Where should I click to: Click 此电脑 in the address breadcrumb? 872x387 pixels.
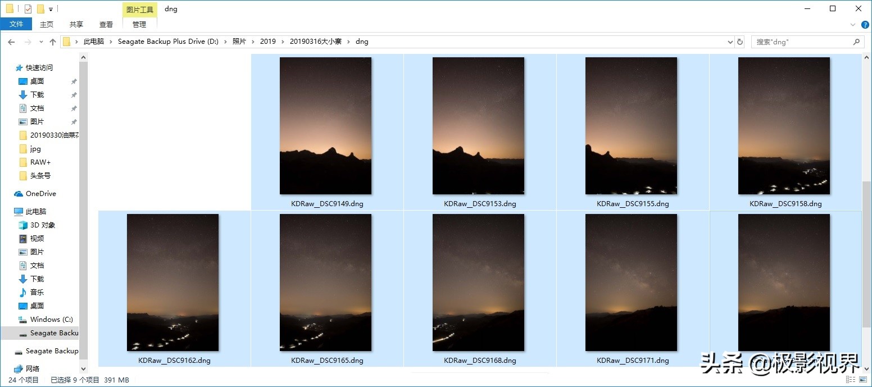click(94, 42)
